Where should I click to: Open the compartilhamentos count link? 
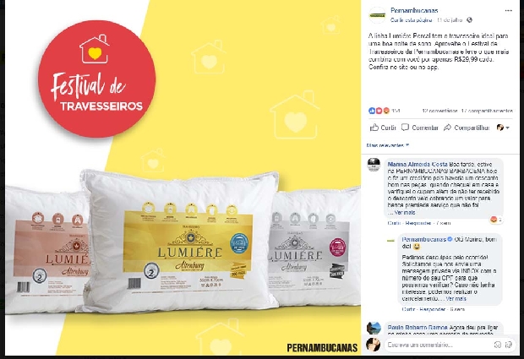(x=487, y=111)
